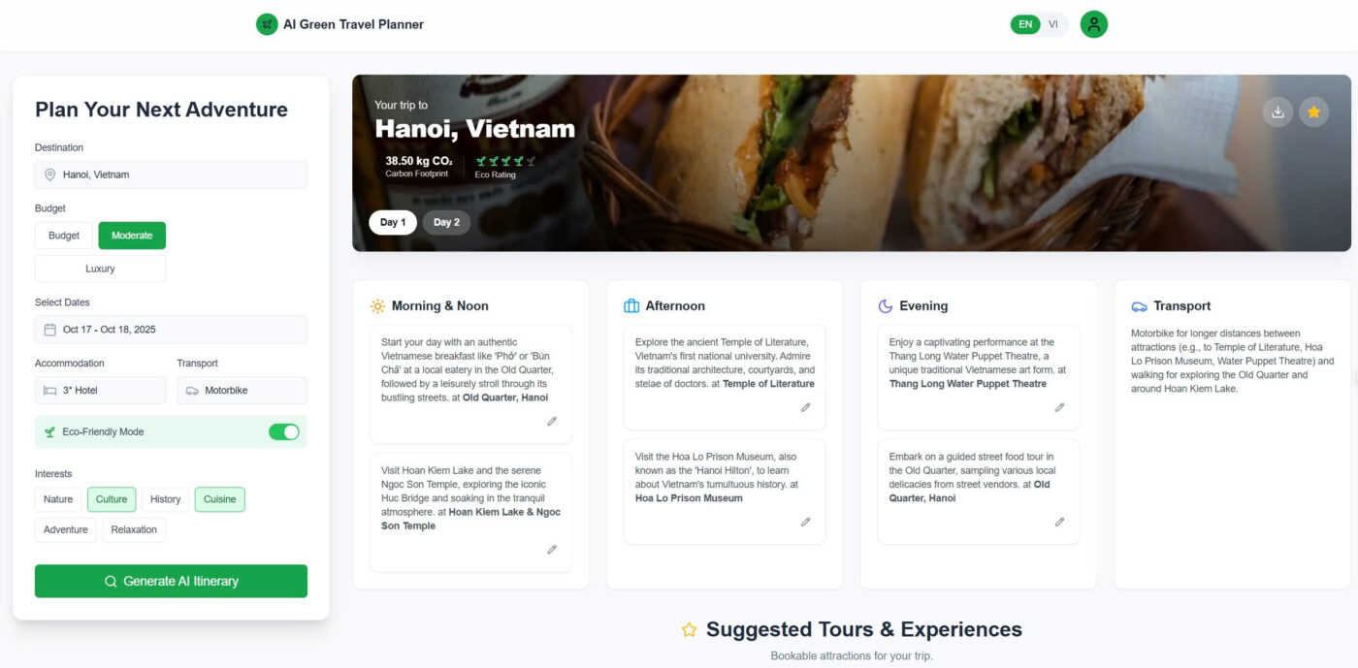1358x668 pixels.
Task: Deselect the Cuisine interest chip
Action: coord(220,499)
